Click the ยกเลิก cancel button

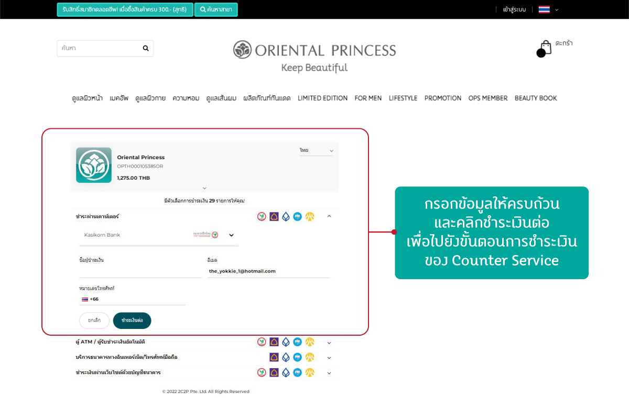[x=94, y=321]
